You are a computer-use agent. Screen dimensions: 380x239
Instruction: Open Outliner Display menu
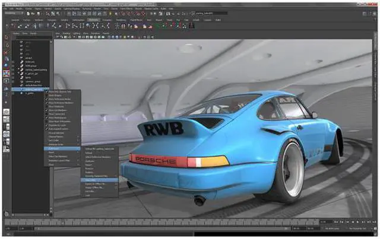point(17,34)
